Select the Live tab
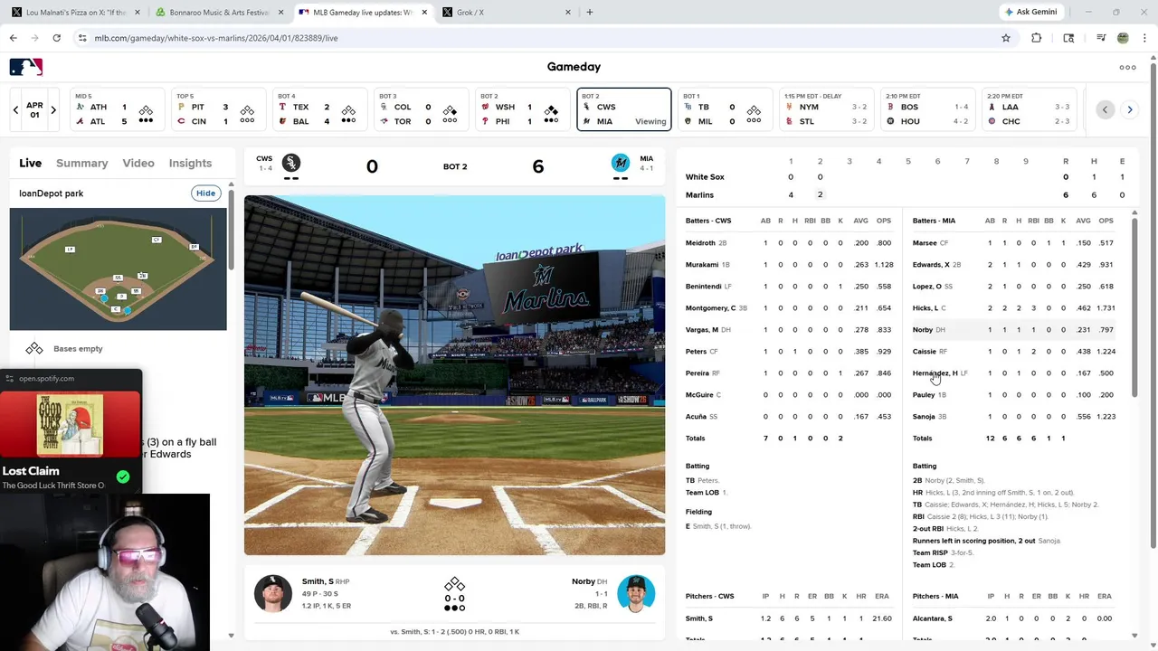The image size is (1158, 651). pos(31,163)
